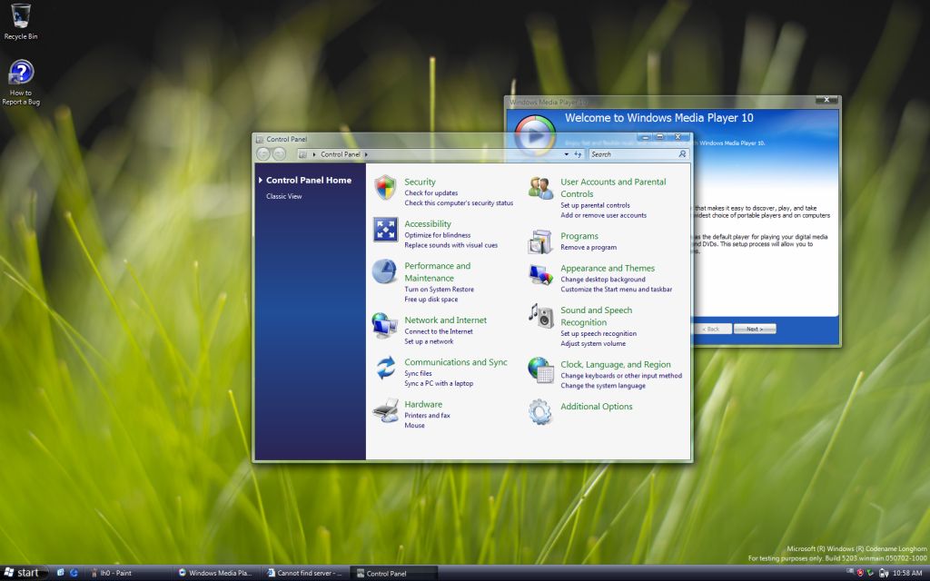The width and height of the screenshot is (930, 581).
Task: Select Control Panel Home in sidebar
Action: tap(308, 180)
